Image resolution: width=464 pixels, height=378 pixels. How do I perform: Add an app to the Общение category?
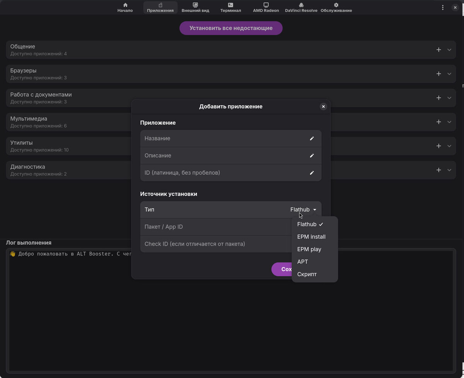tap(438, 50)
